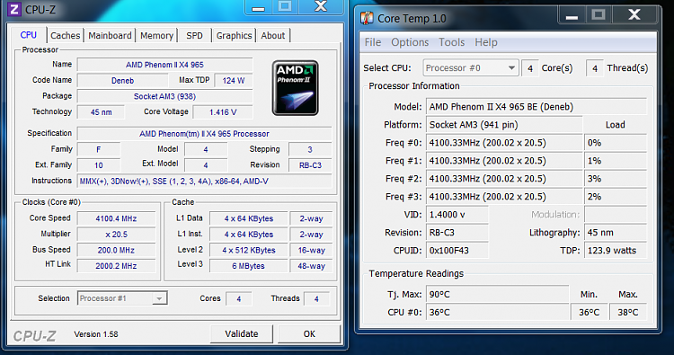Click the VID value 1.4000 v
674x355 pixels.
457,215
